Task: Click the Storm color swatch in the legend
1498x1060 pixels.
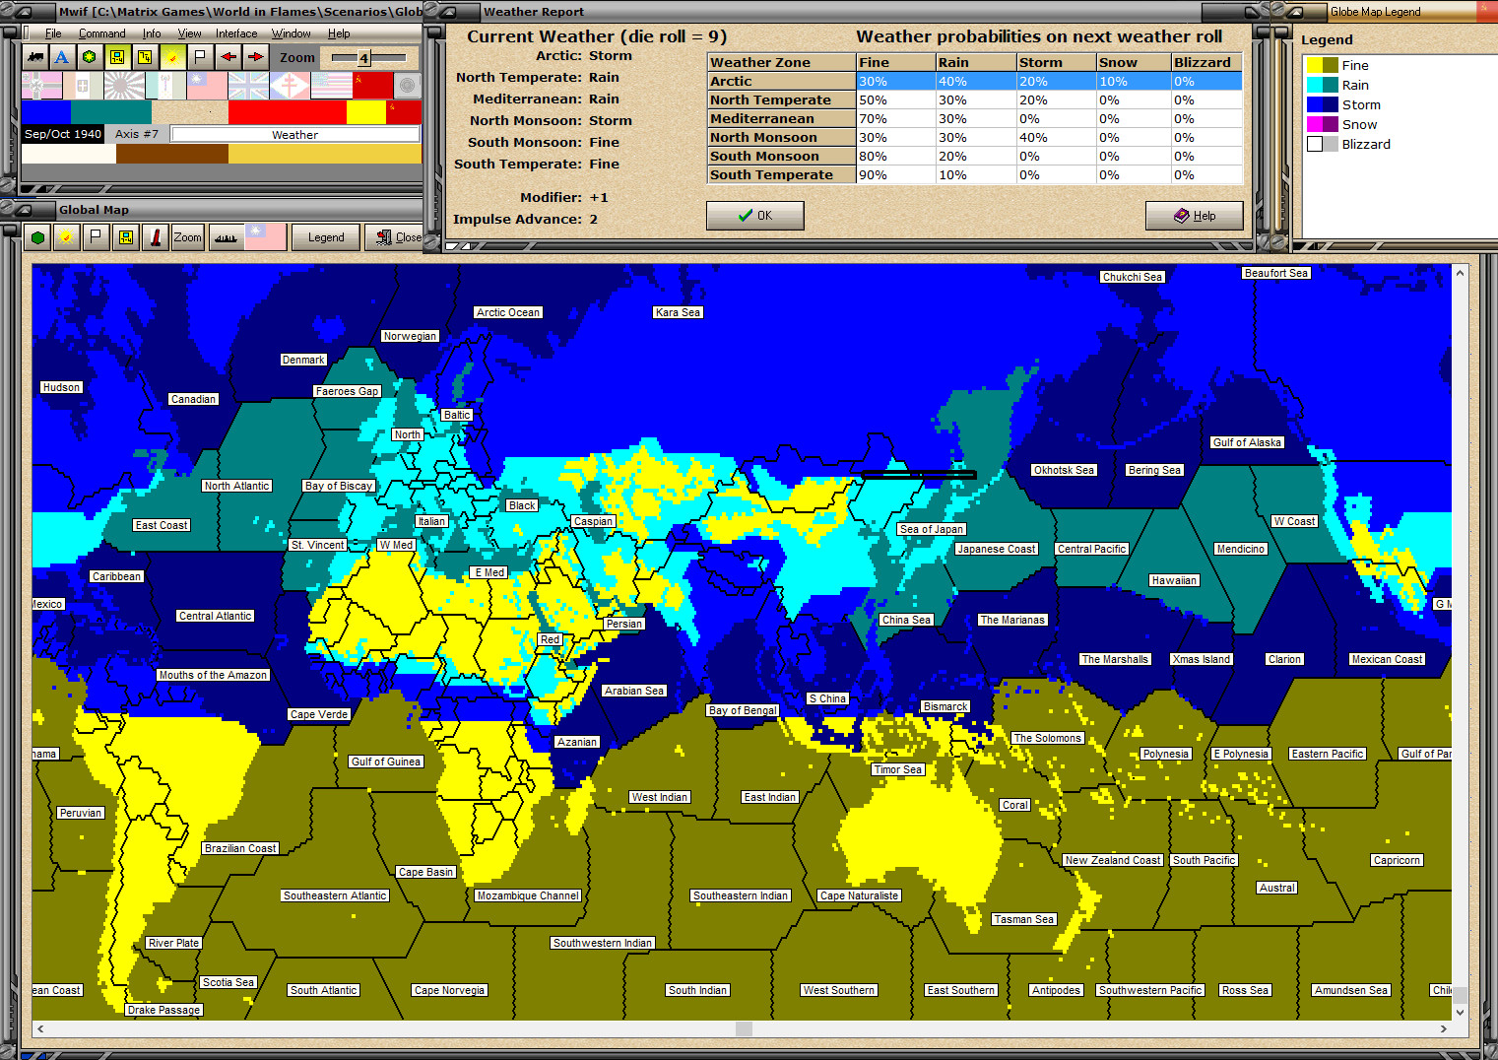Action: (1322, 104)
